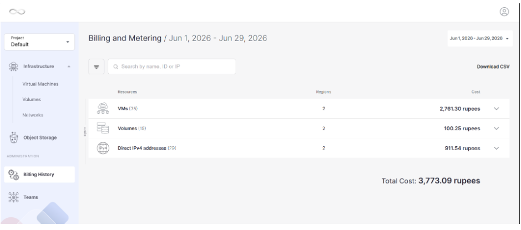This screenshot has width=521, height=230.
Task: Click the Billing History icon
Action: tap(14, 175)
